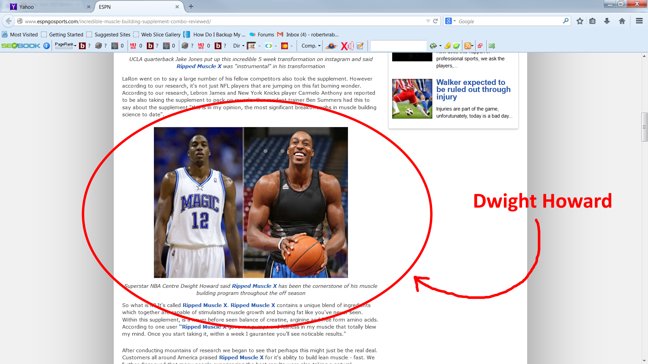Open the Google search engine selector
The height and width of the screenshot is (364, 648).
tap(451, 21)
